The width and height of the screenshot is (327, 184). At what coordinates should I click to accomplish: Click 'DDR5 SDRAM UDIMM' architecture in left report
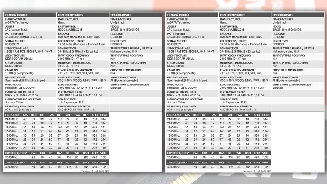tap(19, 59)
